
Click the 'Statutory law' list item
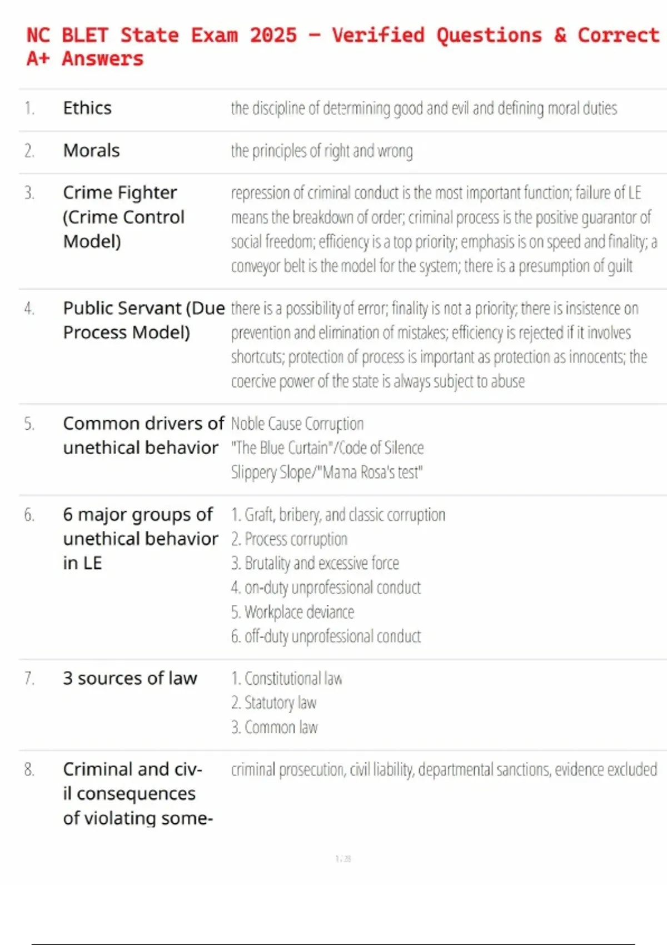click(273, 703)
